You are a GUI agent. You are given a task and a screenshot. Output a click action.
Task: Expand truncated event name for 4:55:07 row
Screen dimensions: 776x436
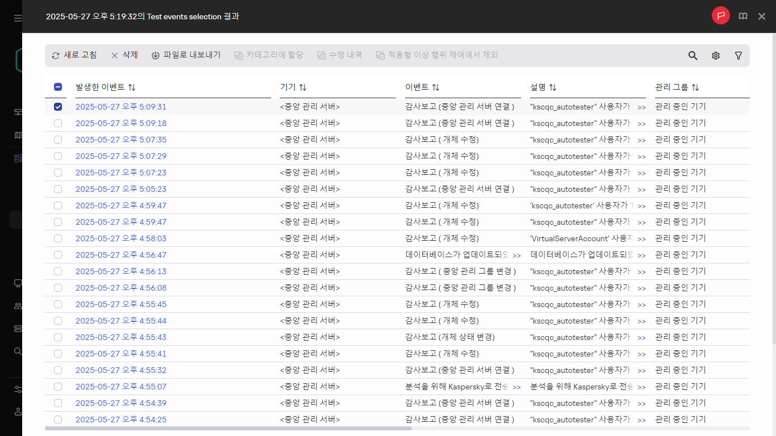click(x=516, y=387)
